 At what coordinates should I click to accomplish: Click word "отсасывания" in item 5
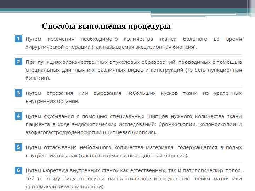pyautogui.click(x=60, y=147)
